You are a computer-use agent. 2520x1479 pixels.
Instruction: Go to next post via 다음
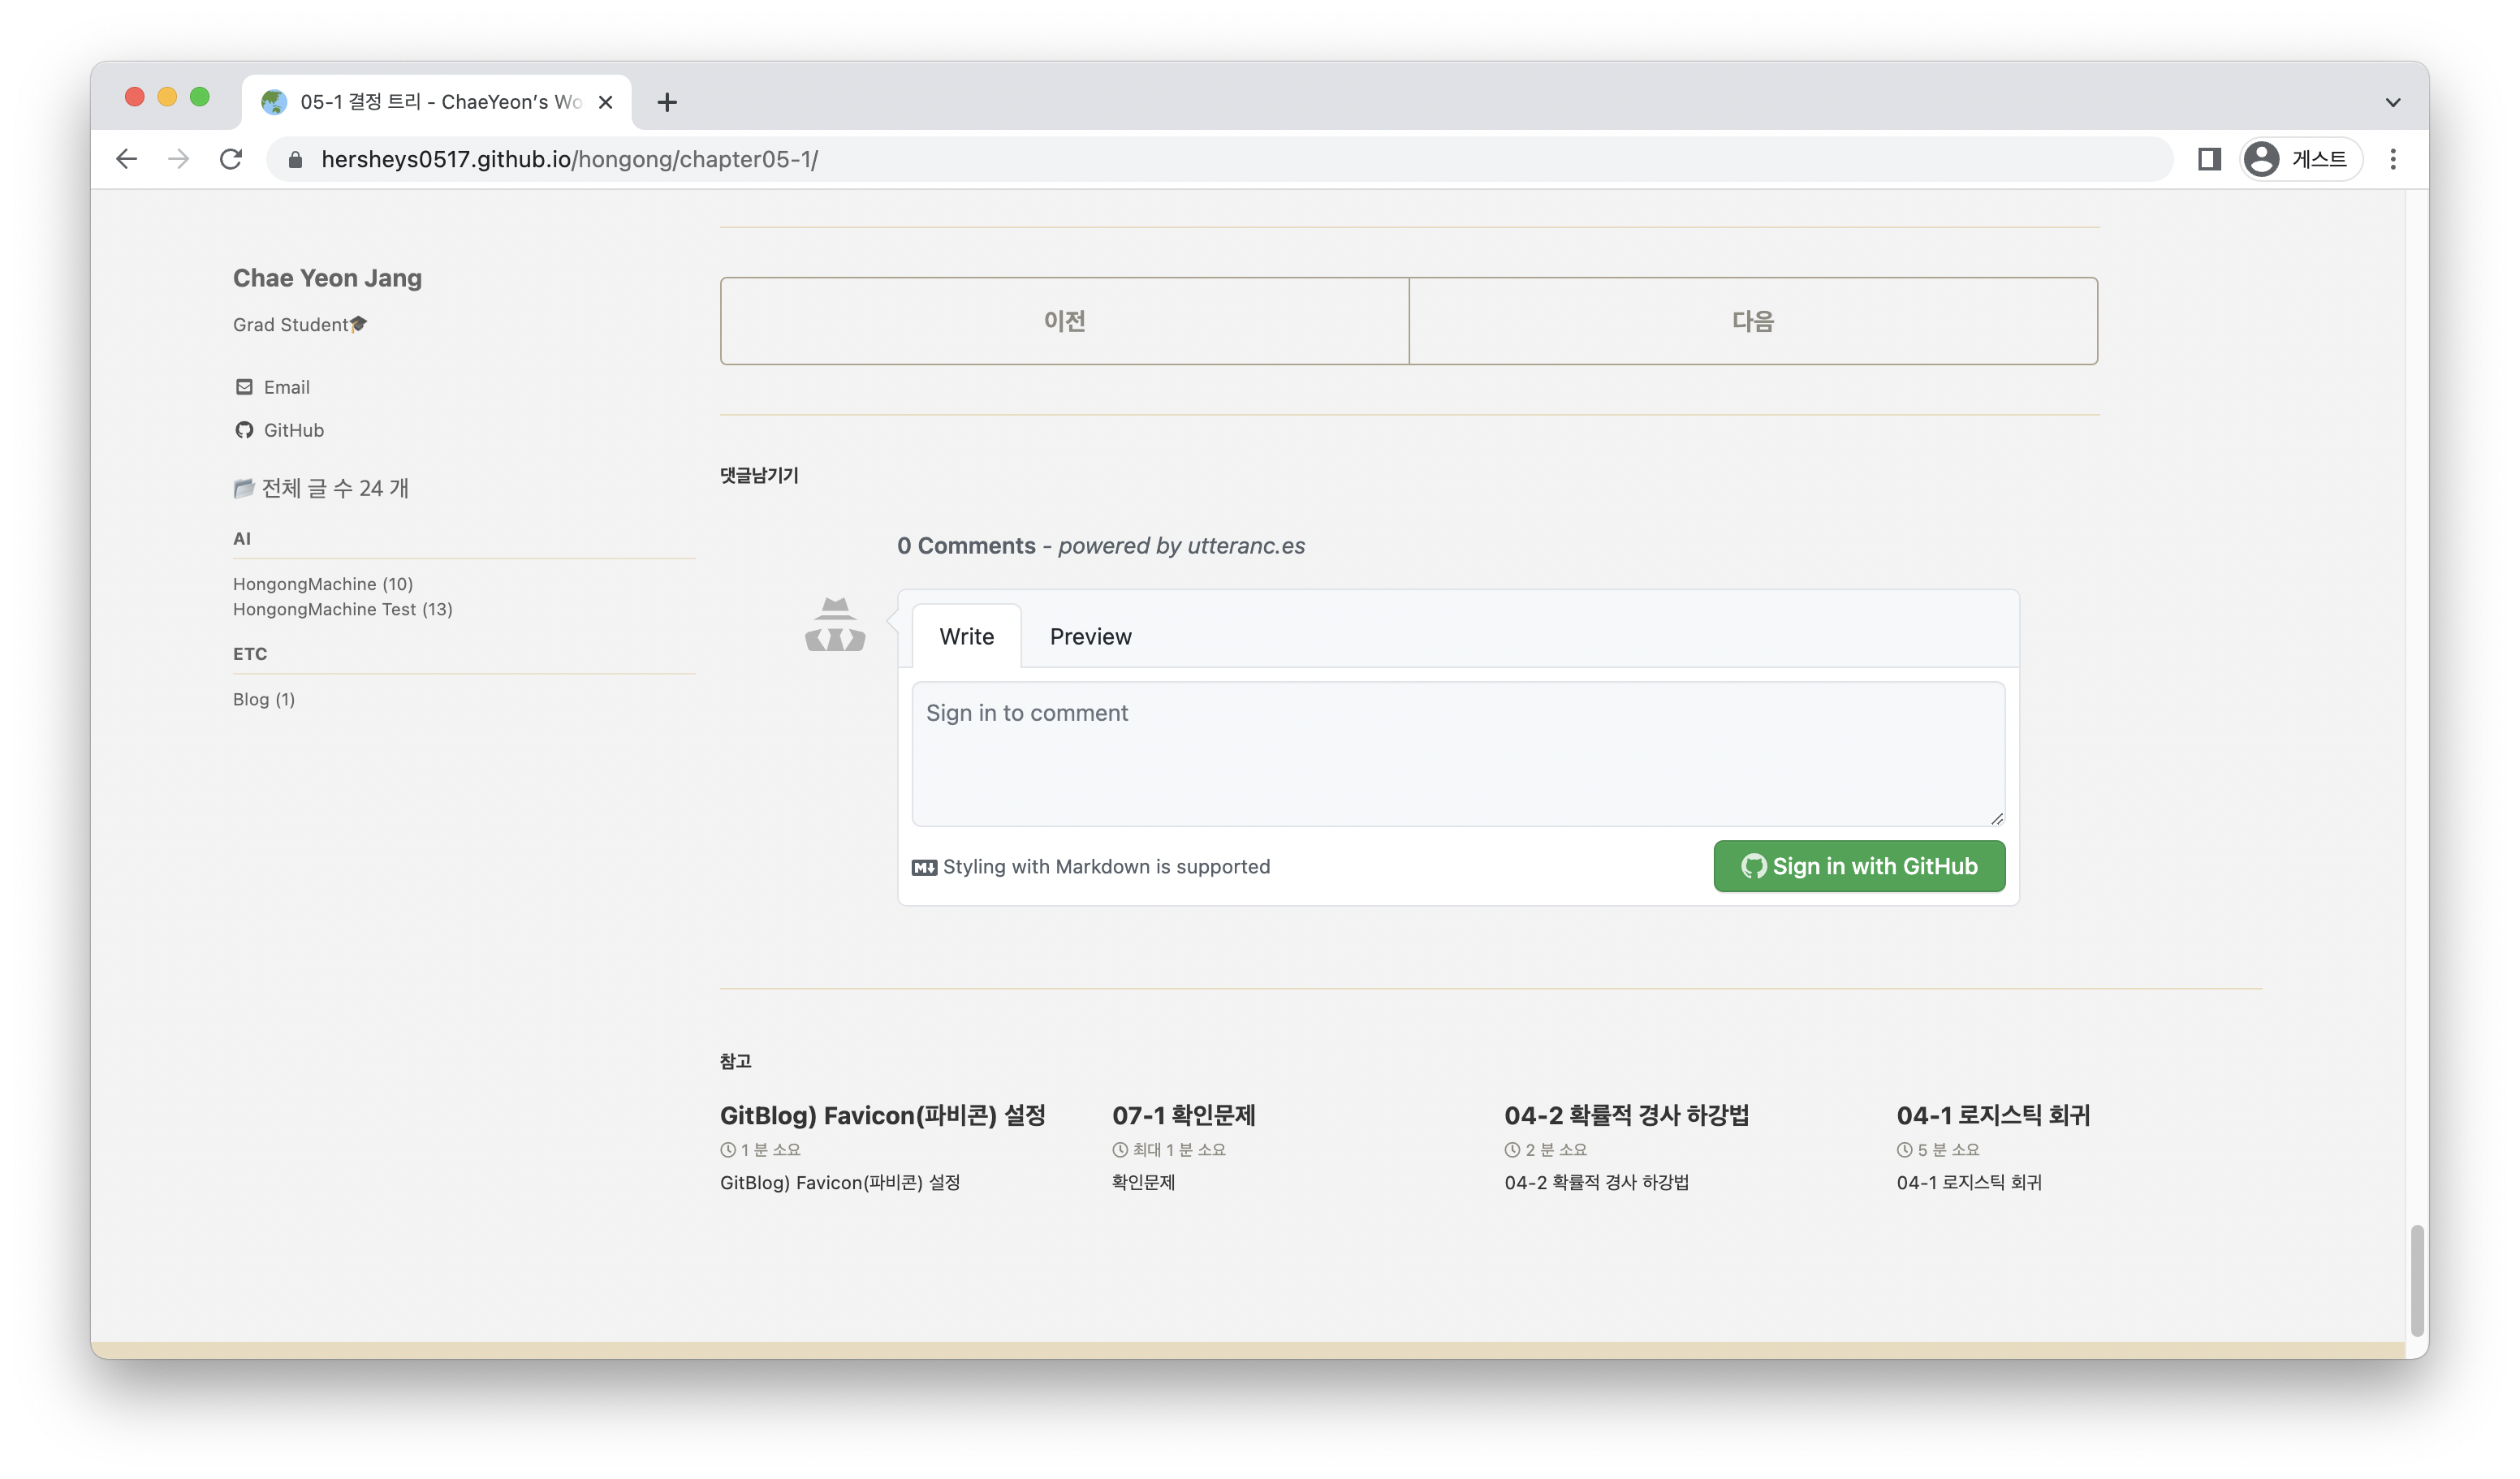tap(1752, 321)
